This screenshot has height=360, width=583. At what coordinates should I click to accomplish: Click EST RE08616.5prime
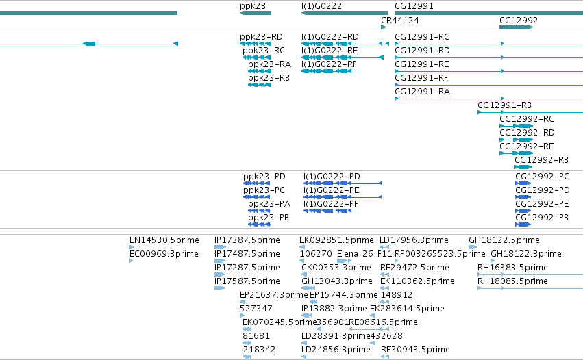[x=369, y=329]
